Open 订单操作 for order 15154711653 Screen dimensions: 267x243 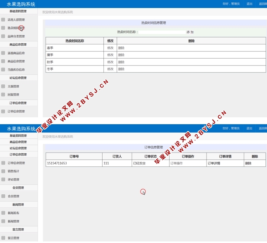177,163
